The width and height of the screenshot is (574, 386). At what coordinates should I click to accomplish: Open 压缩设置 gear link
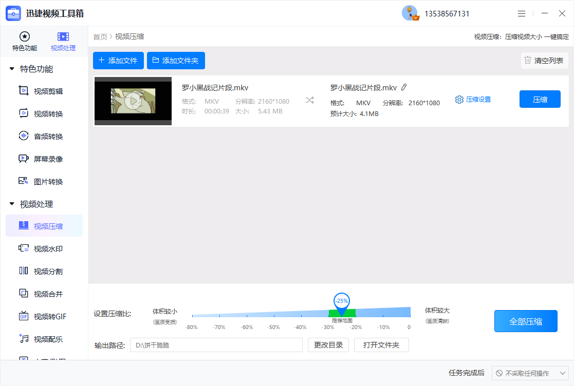[x=473, y=100]
